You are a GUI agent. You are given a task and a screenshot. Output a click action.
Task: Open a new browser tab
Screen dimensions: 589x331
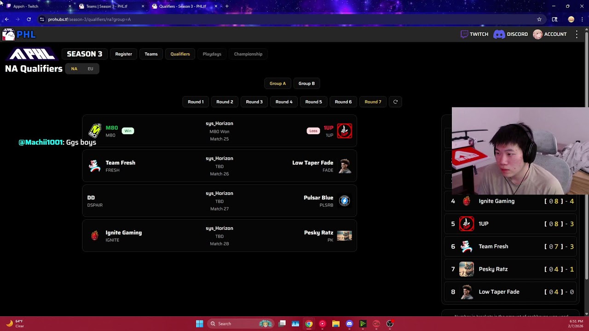[x=227, y=6]
